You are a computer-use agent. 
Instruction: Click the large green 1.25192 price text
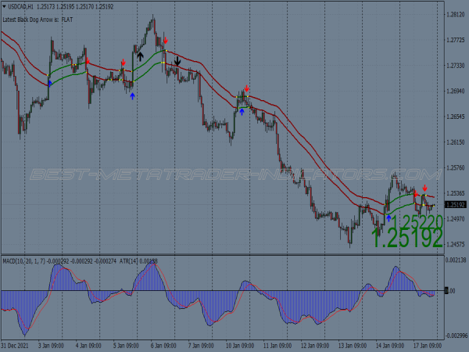pyautogui.click(x=407, y=238)
